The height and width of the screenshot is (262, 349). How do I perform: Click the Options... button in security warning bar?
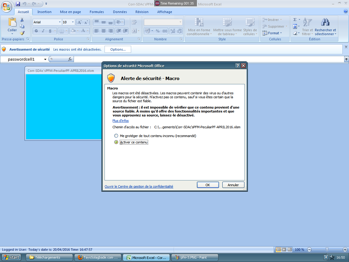[x=118, y=49]
